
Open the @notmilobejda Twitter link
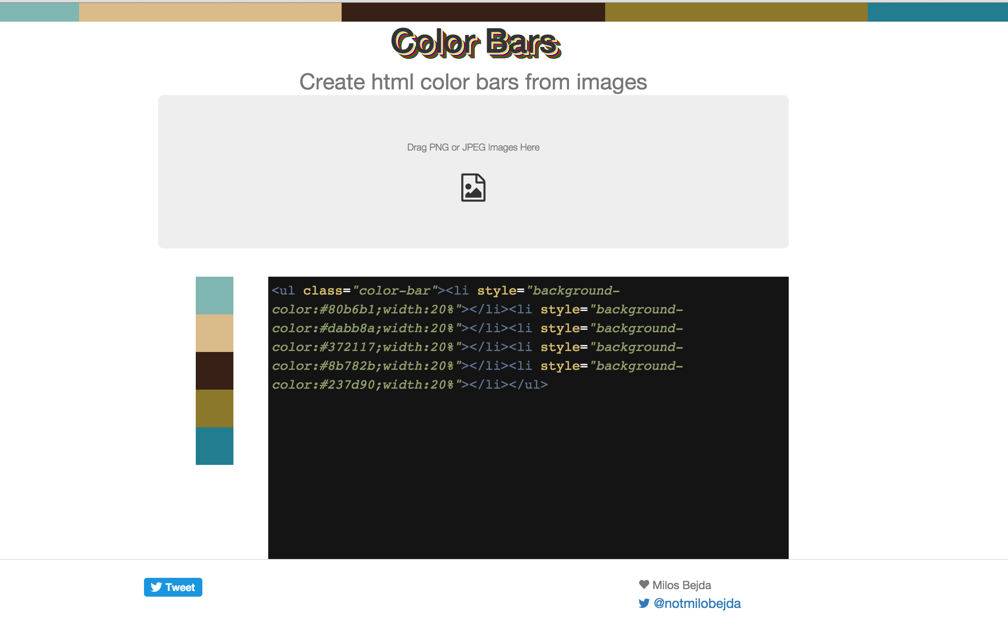click(x=697, y=603)
